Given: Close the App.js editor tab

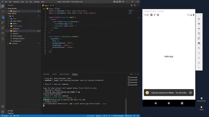Looking at the screenshot, I should pyautogui.click(x=53, y=5).
